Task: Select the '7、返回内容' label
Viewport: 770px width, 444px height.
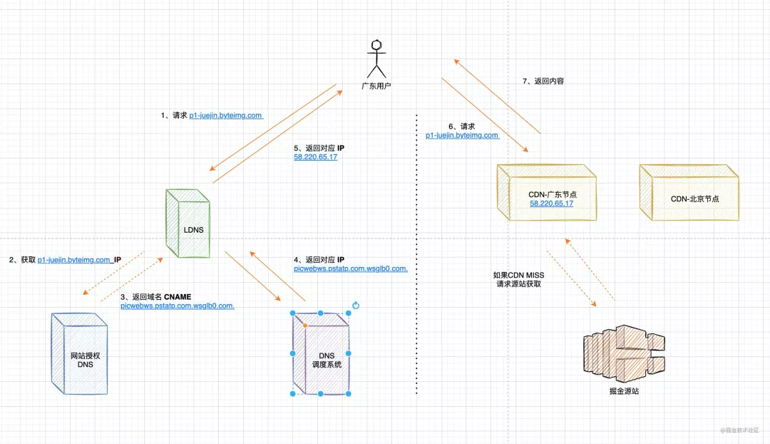Action: pyautogui.click(x=543, y=81)
